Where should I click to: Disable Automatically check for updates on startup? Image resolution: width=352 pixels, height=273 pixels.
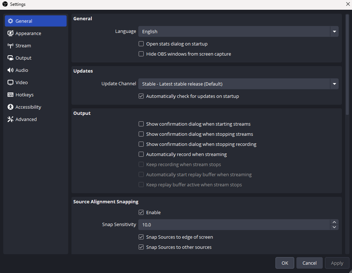pos(141,96)
